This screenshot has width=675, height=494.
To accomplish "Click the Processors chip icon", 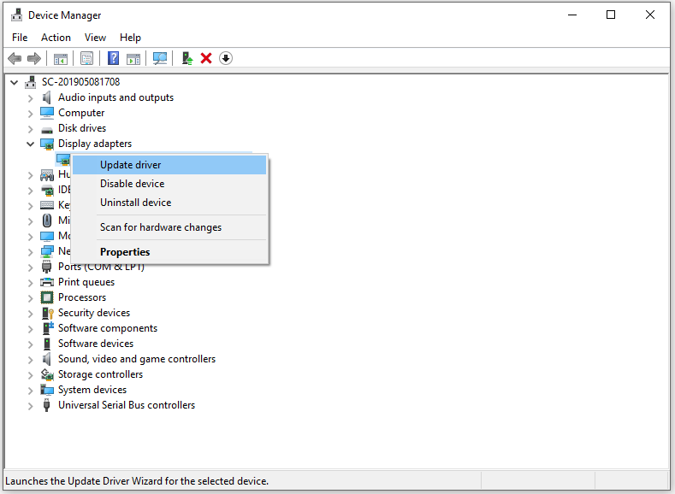I will 47,297.
